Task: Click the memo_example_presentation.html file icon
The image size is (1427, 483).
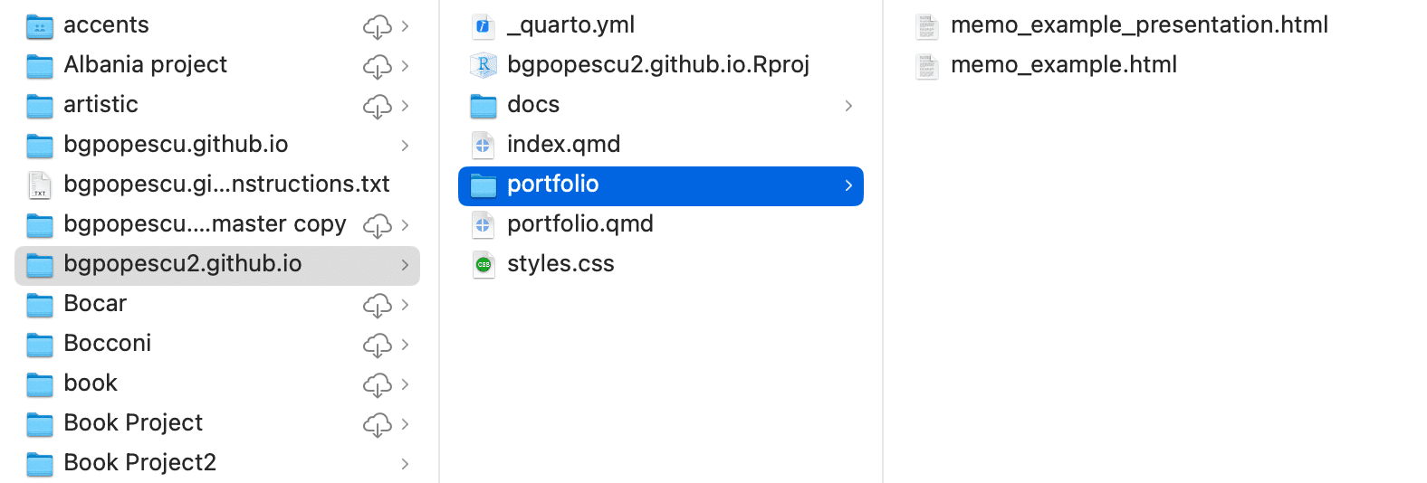Action: [x=926, y=25]
